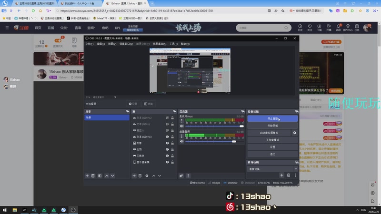
Task: Add a new scene with the plus icon in the 场景 panel
Action: point(87,175)
